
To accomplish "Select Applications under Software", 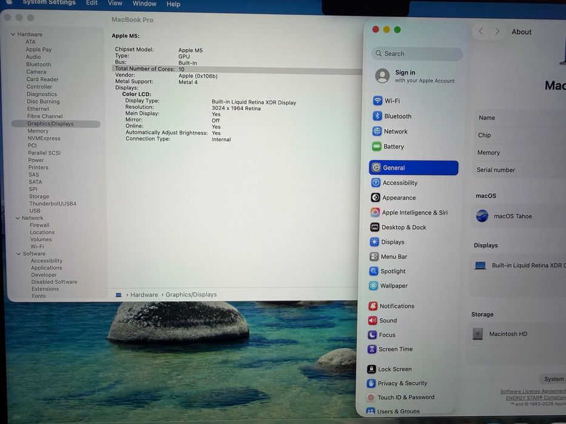I will pyautogui.click(x=47, y=268).
